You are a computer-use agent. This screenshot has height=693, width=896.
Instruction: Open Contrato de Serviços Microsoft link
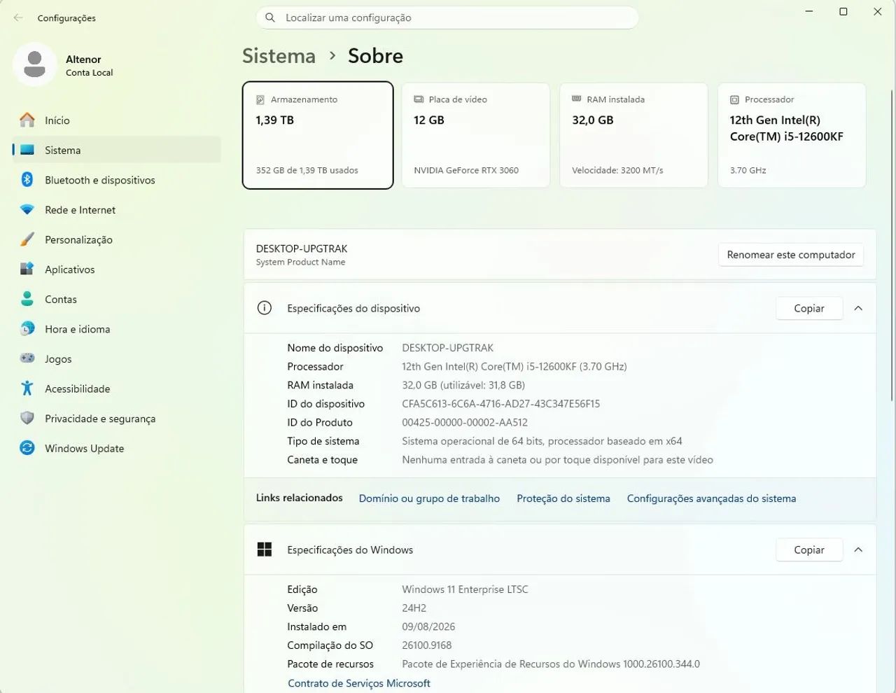click(359, 683)
